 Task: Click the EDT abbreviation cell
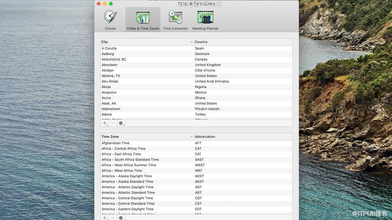(x=198, y=209)
